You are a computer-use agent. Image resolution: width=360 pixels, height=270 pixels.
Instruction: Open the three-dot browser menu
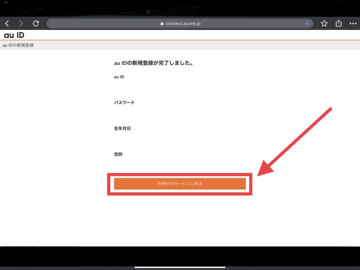[x=353, y=24]
